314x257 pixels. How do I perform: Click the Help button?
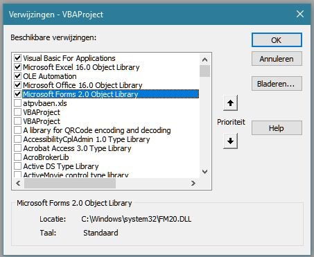277,128
